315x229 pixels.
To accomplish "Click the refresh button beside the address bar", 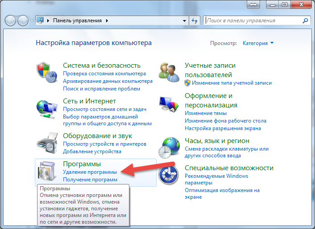I will pos(195,20).
